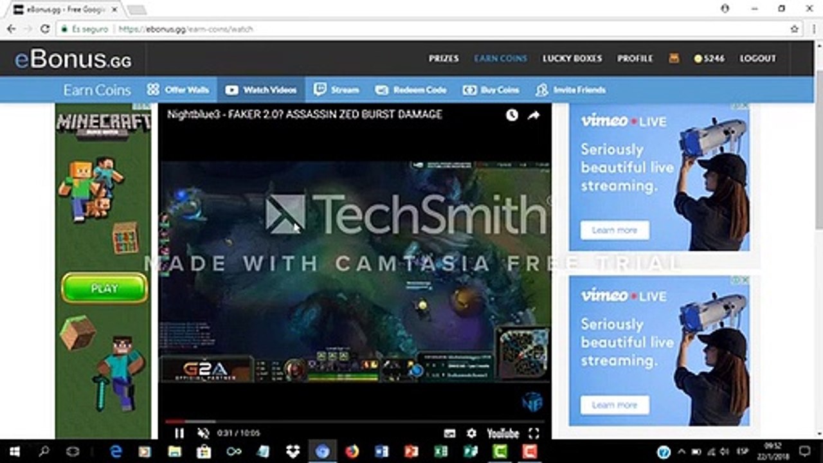
Task: Go to the Profile page
Action: point(635,58)
